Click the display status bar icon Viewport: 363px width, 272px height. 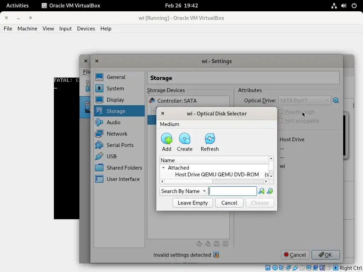click(309, 268)
